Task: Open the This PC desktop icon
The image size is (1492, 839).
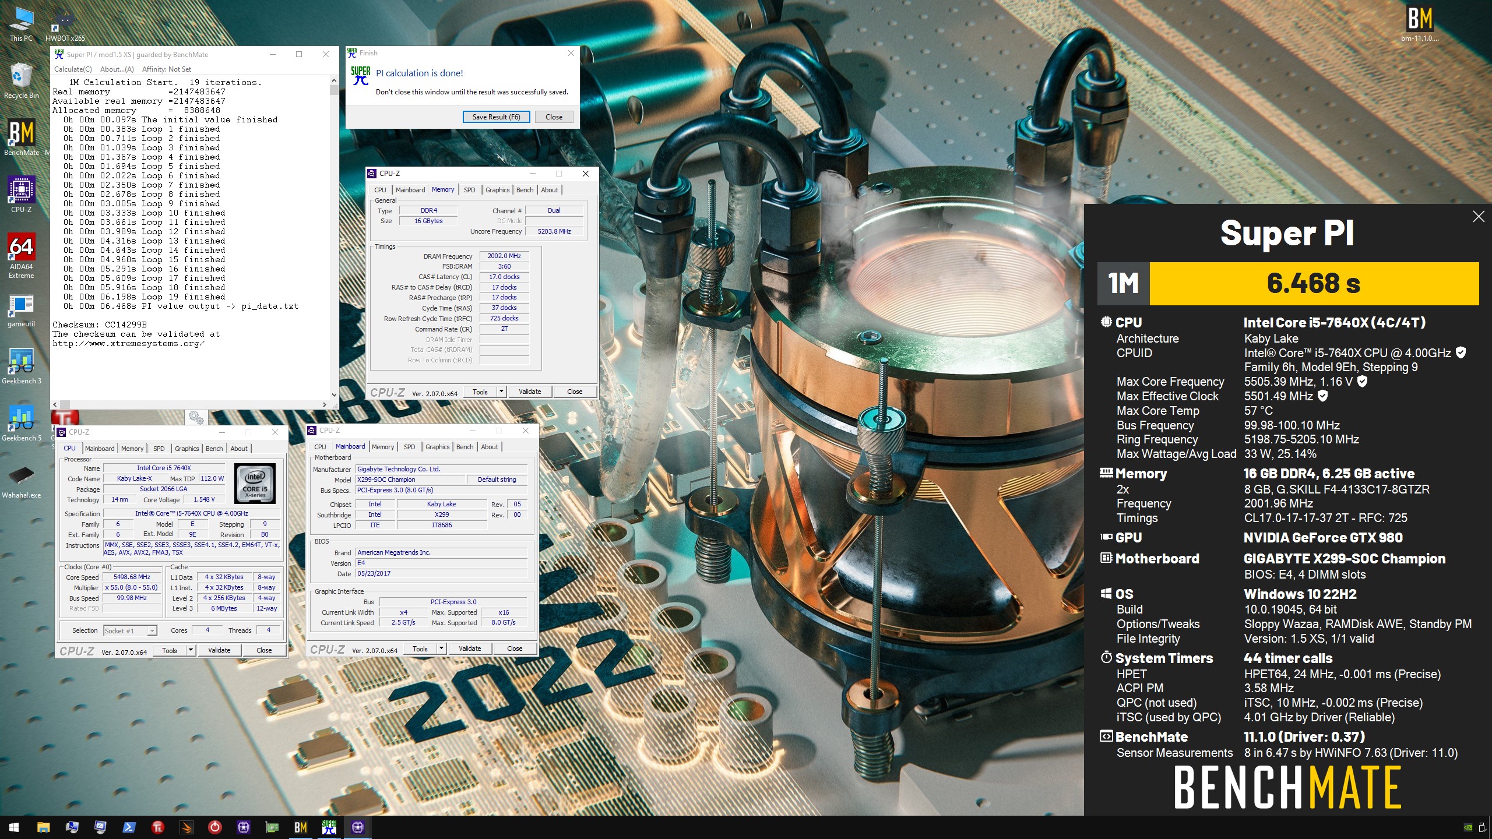Action: [x=21, y=24]
